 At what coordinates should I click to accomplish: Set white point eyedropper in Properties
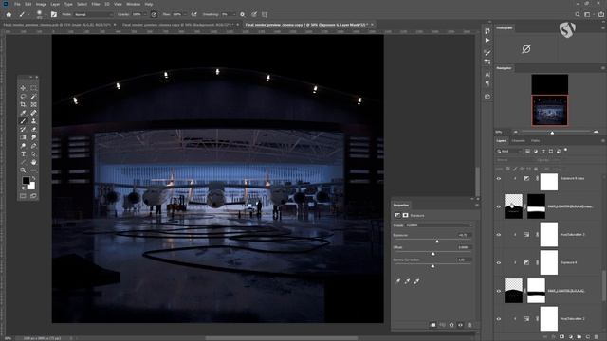coord(416,281)
